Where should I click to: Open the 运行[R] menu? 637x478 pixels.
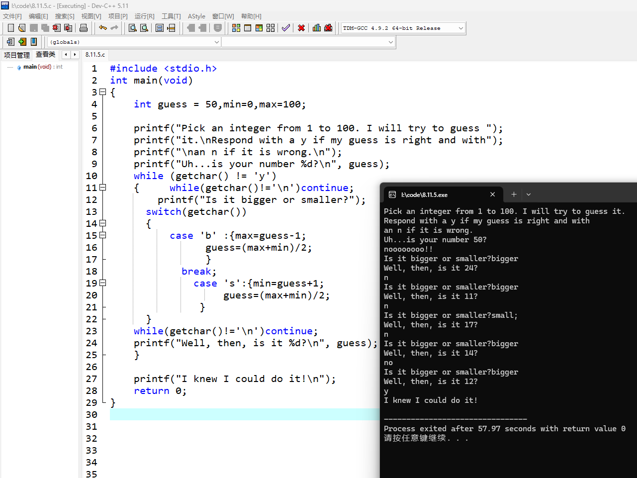144,16
